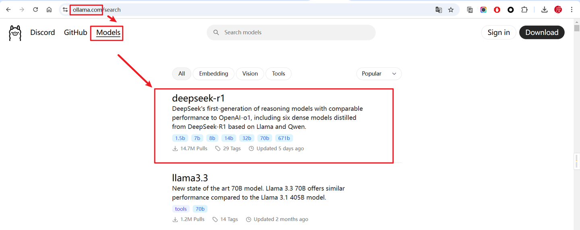Open the browser extensions puzzle icon
The height and width of the screenshot is (230, 580).
(x=524, y=10)
